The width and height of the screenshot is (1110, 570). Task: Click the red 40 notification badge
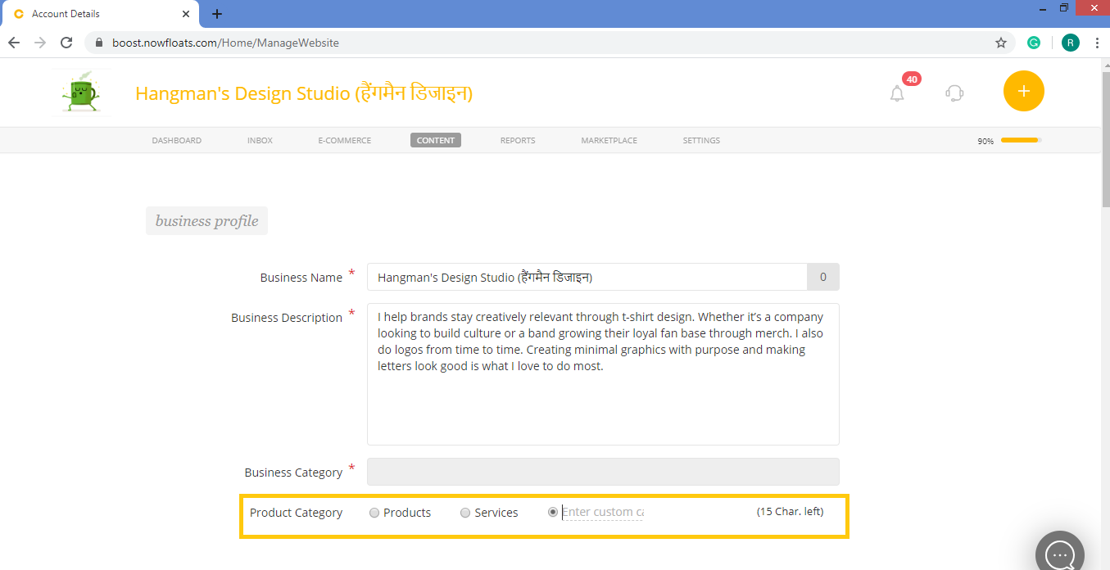pyautogui.click(x=912, y=79)
